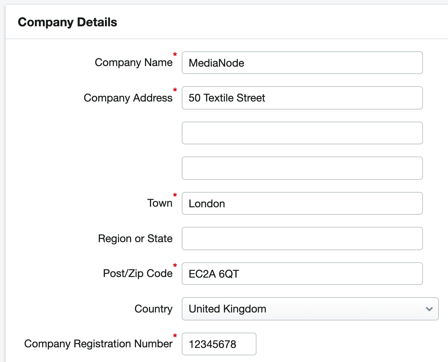This screenshot has height=362, width=448.
Task: Click the Post/Zip Code field
Action: (x=302, y=274)
